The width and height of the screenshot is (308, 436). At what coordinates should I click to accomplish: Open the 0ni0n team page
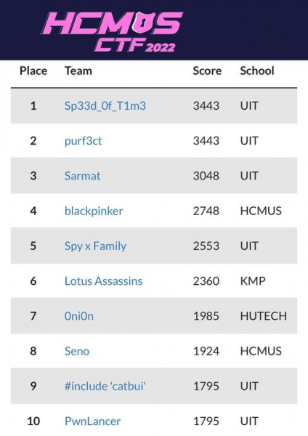click(79, 316)
